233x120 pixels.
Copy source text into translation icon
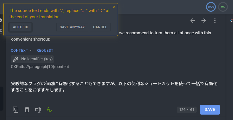15,110
